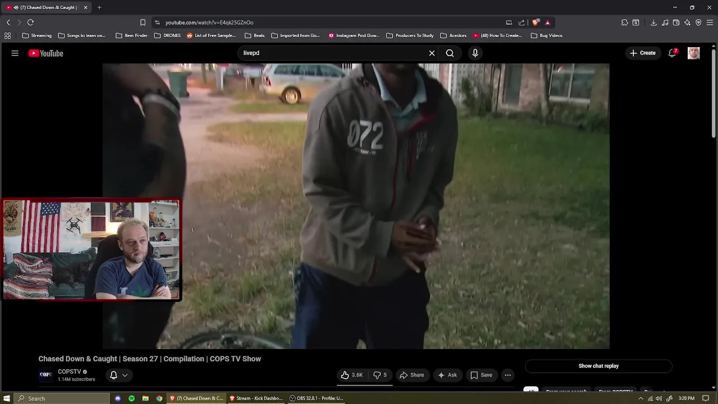718x404 pixels.
Task: Share this page from address bar
Action: click(522, 22)
